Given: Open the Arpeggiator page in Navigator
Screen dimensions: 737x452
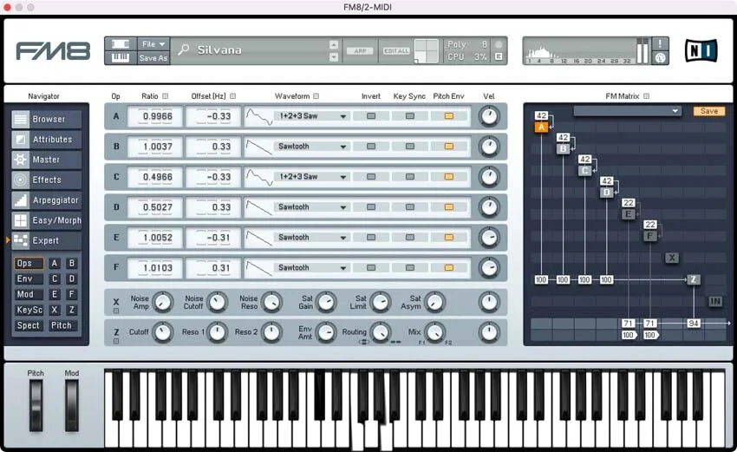Looking at the screenshot, I should click(x=46, y=200).
